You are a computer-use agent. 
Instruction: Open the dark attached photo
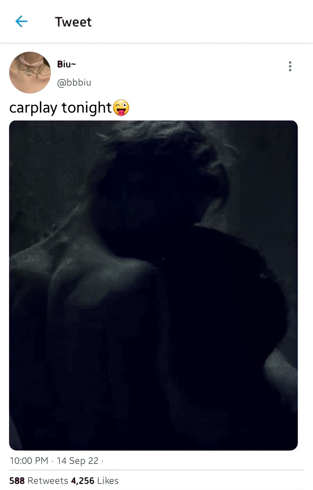pos(153,285)
